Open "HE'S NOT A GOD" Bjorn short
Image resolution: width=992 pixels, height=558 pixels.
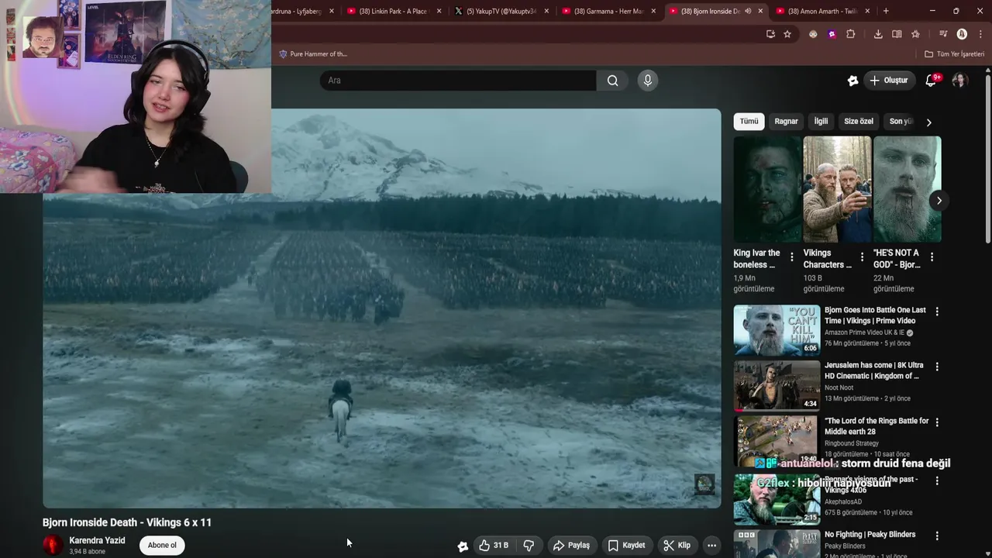pyautogui.click(x=907, y=189)
